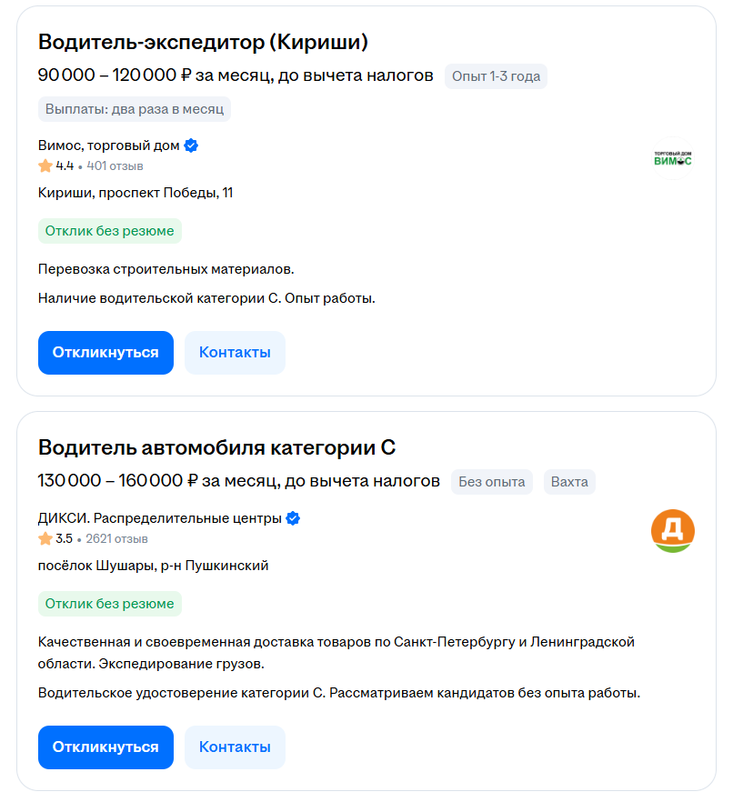Show Контакты for the Вимос vacancy
Viewport: 733px width, 792px height.
[235, 353]
